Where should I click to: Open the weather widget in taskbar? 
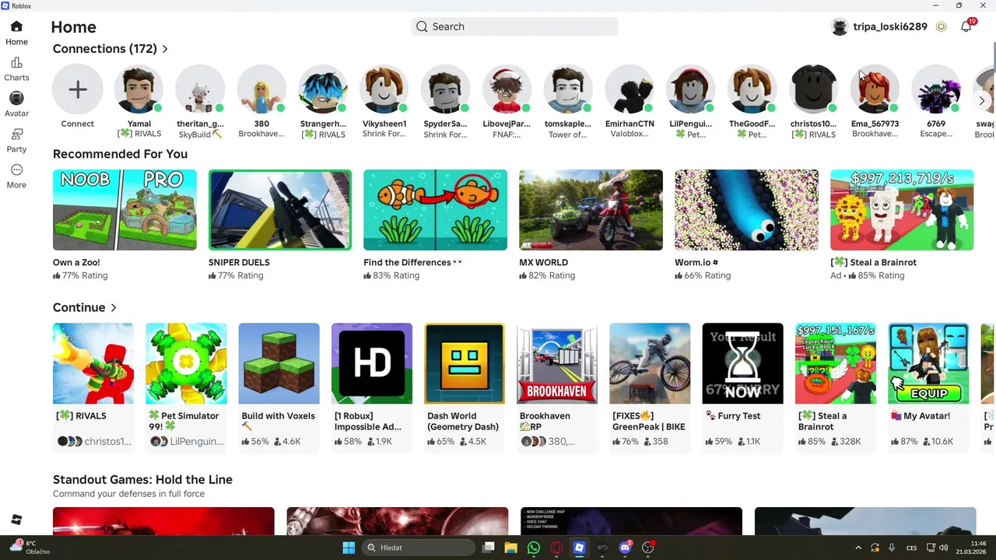click(x=30, y=548)
